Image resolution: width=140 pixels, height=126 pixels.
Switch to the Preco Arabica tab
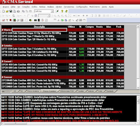point(33,91)
